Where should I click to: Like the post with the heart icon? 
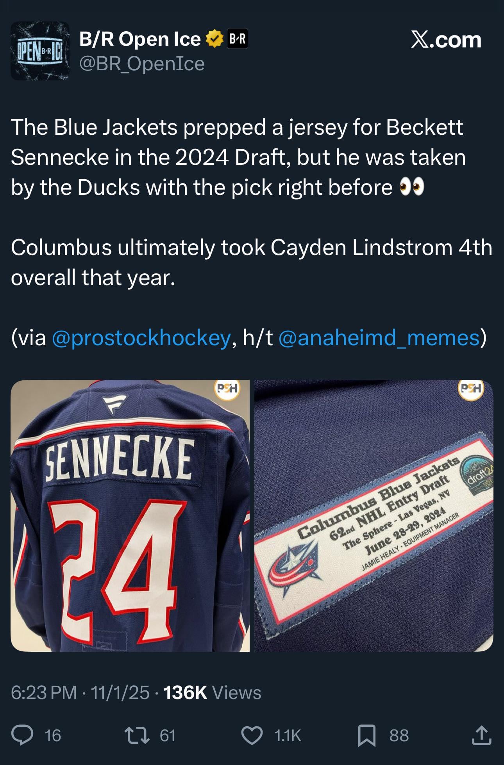[252, 735]
